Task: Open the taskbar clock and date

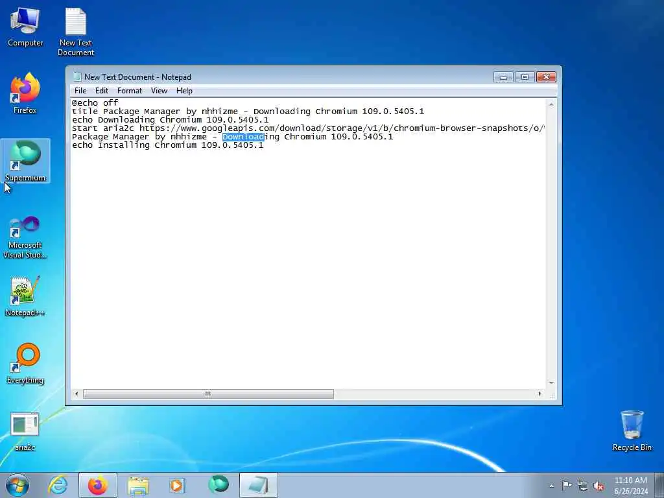Action: point(630,486)
